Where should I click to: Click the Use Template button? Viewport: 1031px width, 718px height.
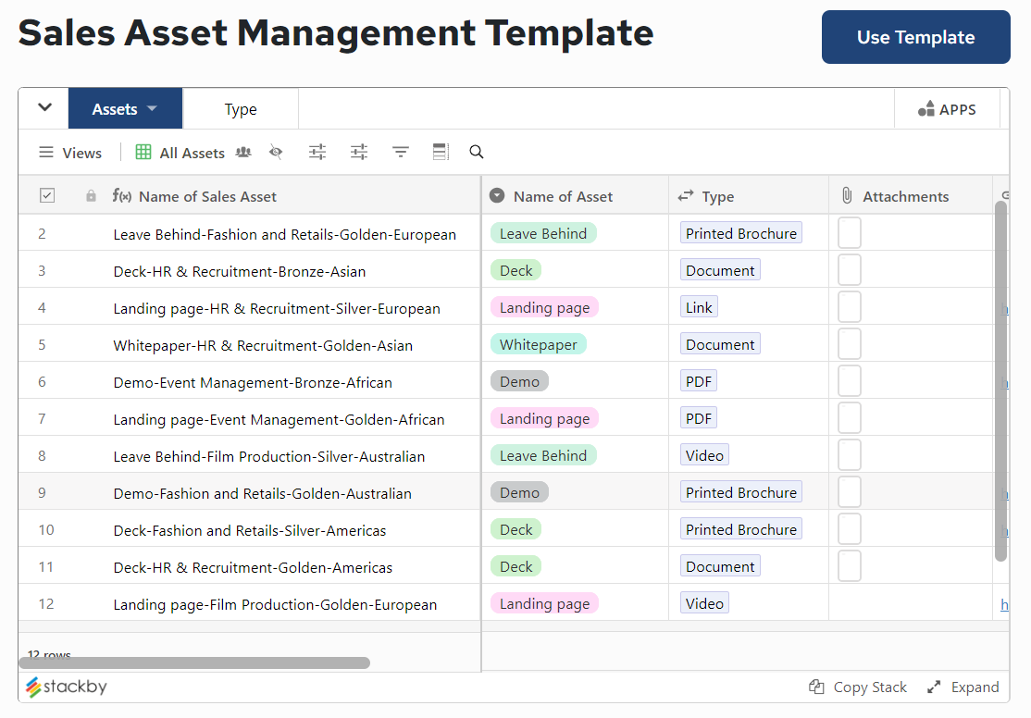click(x=914, y=37)
